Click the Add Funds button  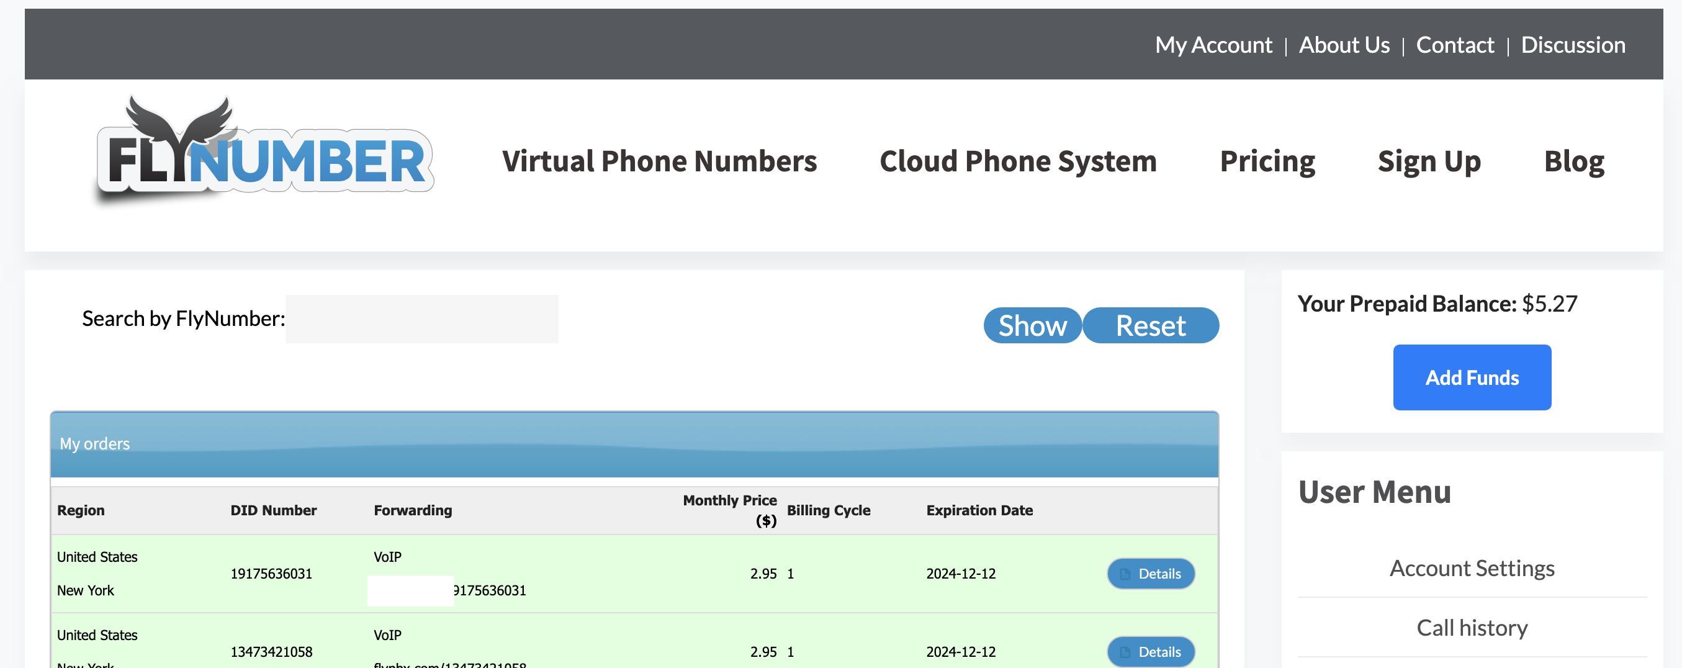(x=1472, y=377)
